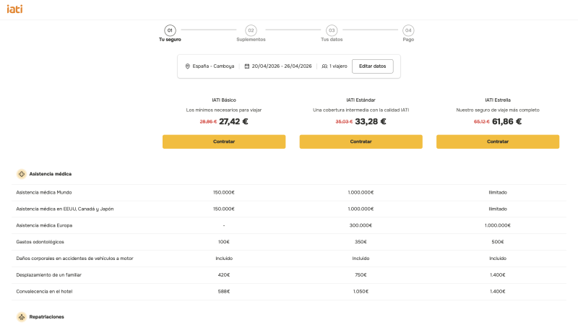Viewport: 578px width, 325px height.
Task: Click the Gastos odontológicos row label
Action: coord(40,242)
